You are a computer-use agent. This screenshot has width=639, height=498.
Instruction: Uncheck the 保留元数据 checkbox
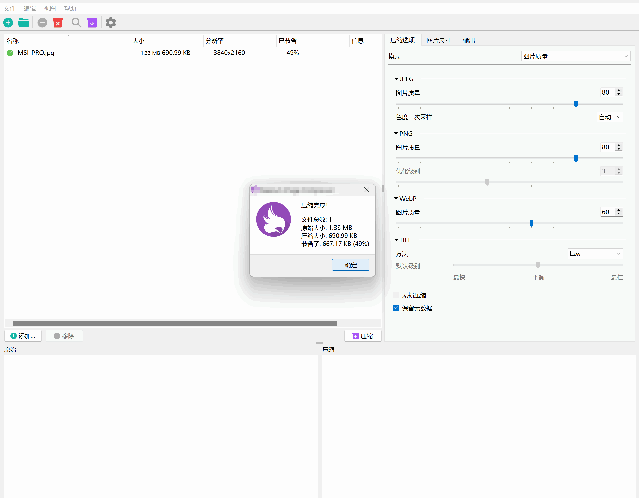pyautogui.click(x=396, y=308)
